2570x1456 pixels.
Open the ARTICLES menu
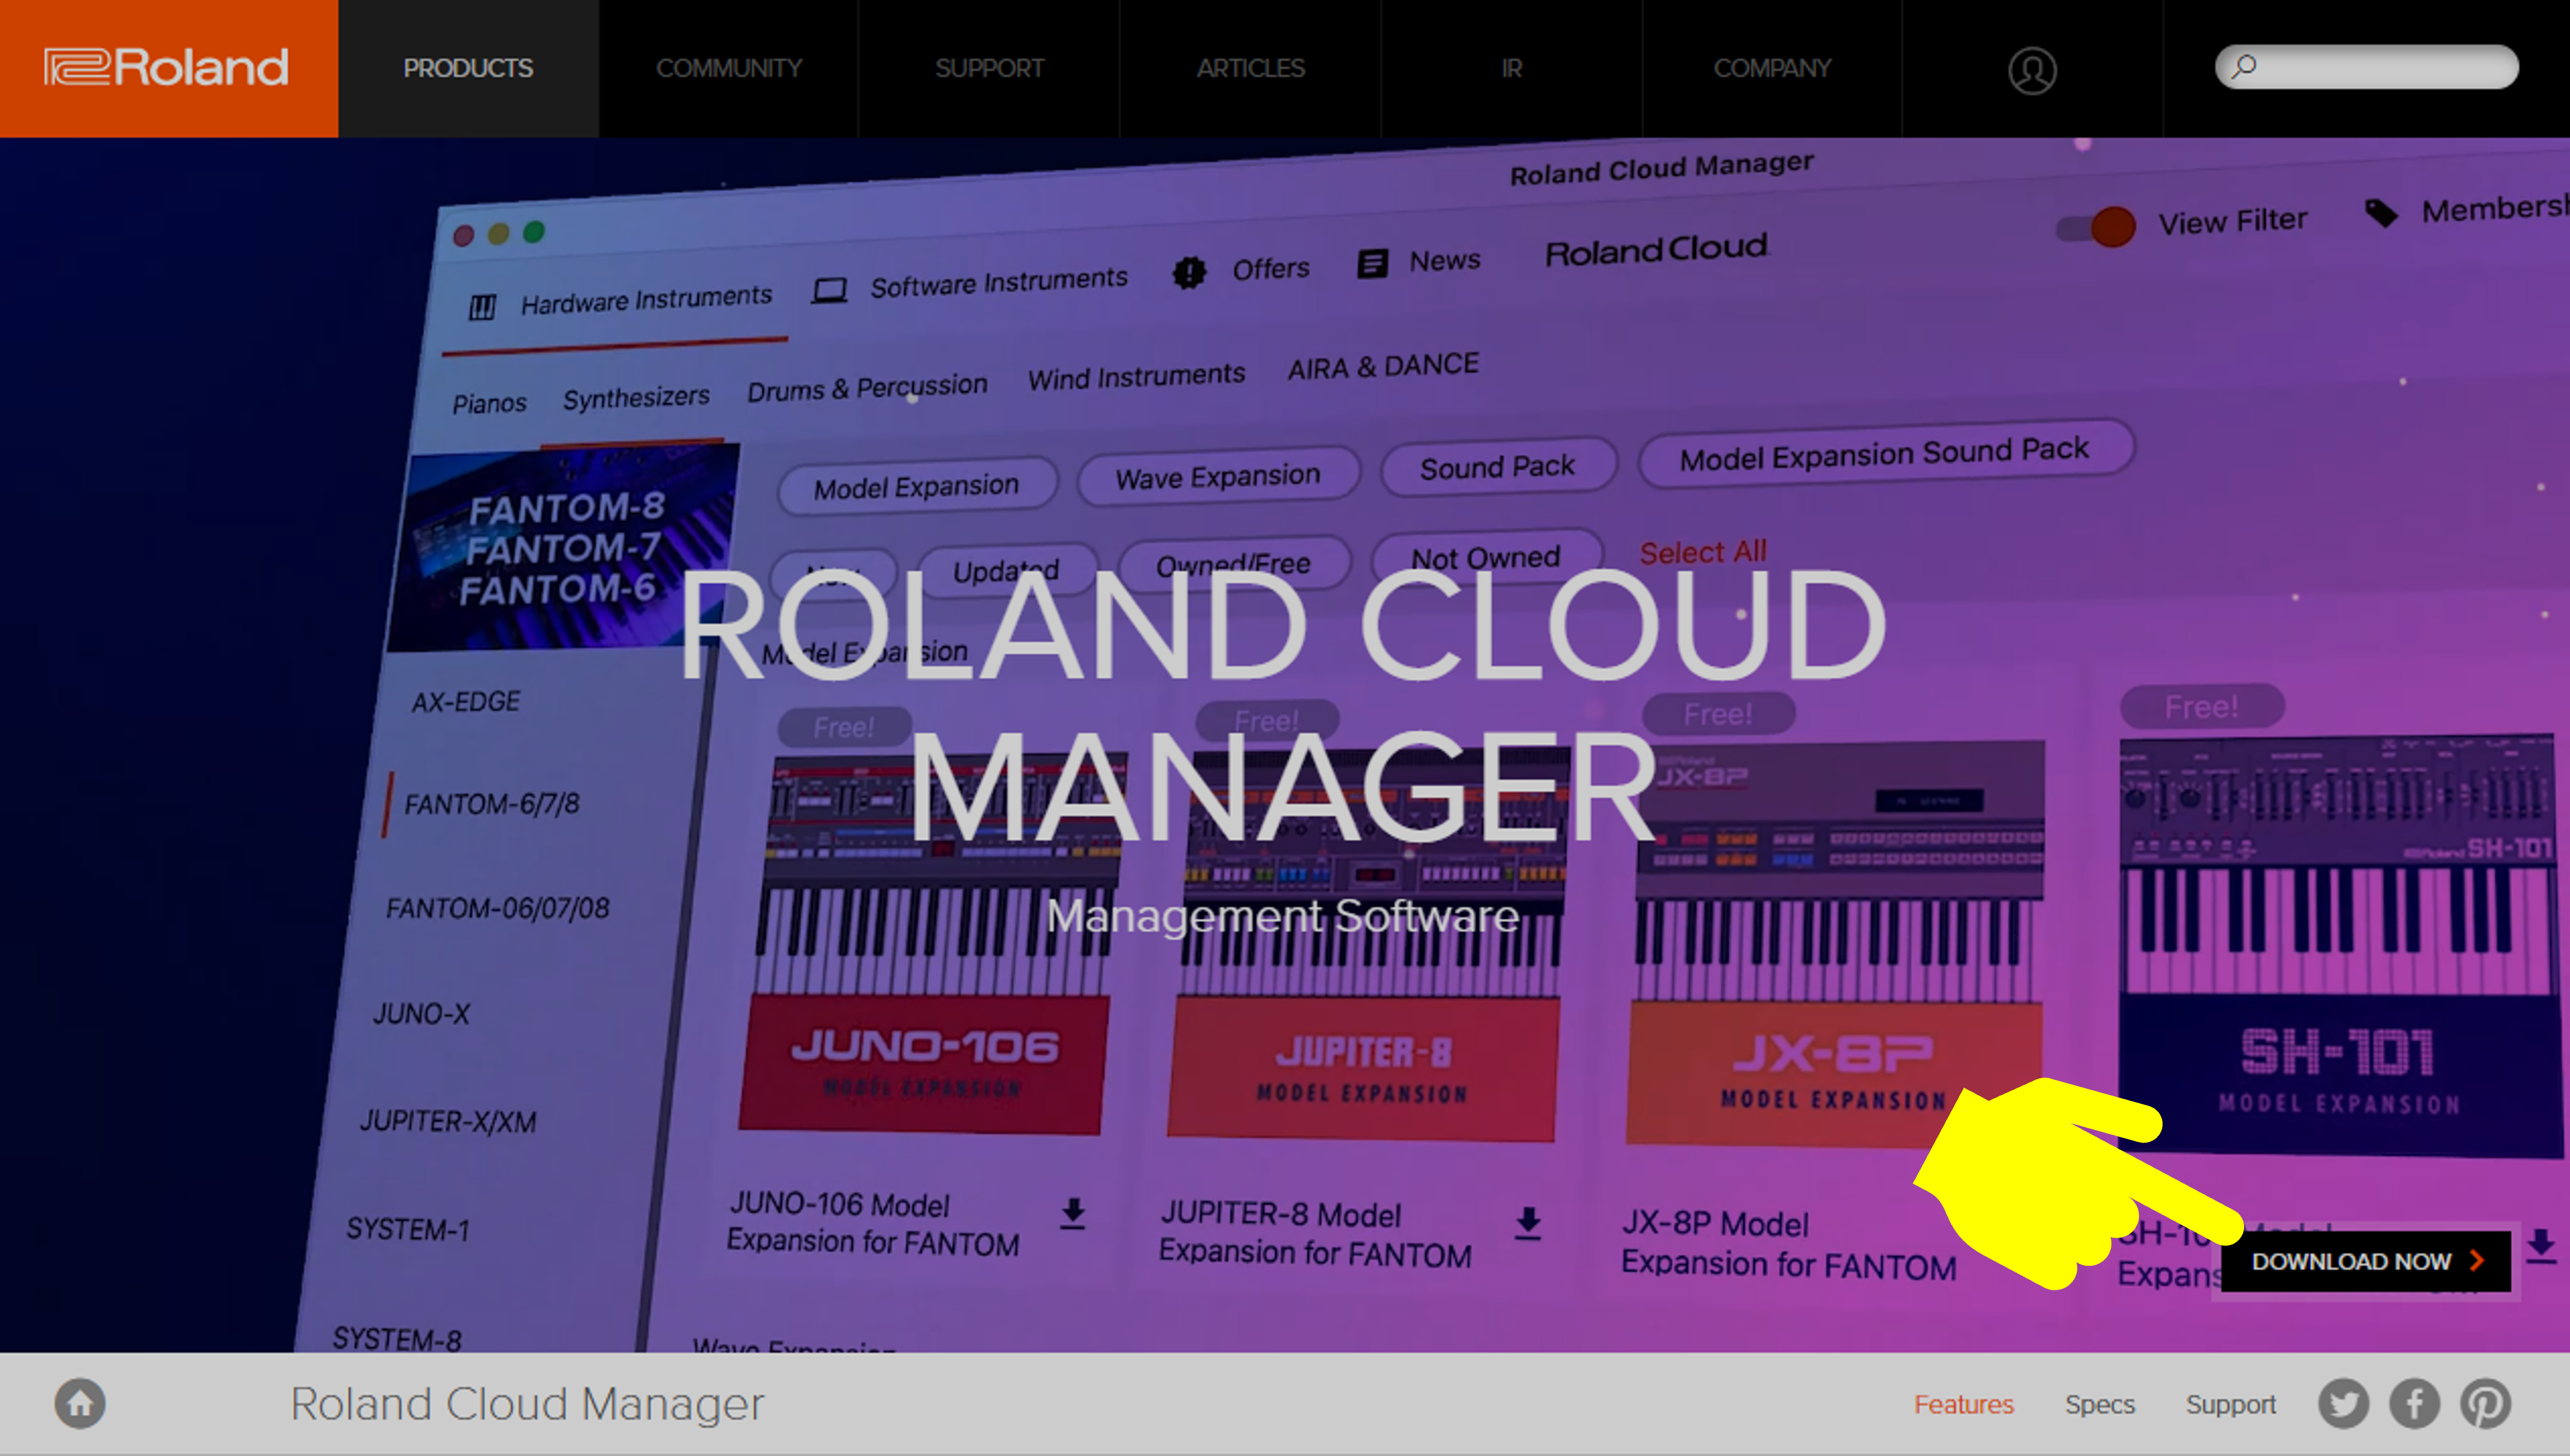1250,68
